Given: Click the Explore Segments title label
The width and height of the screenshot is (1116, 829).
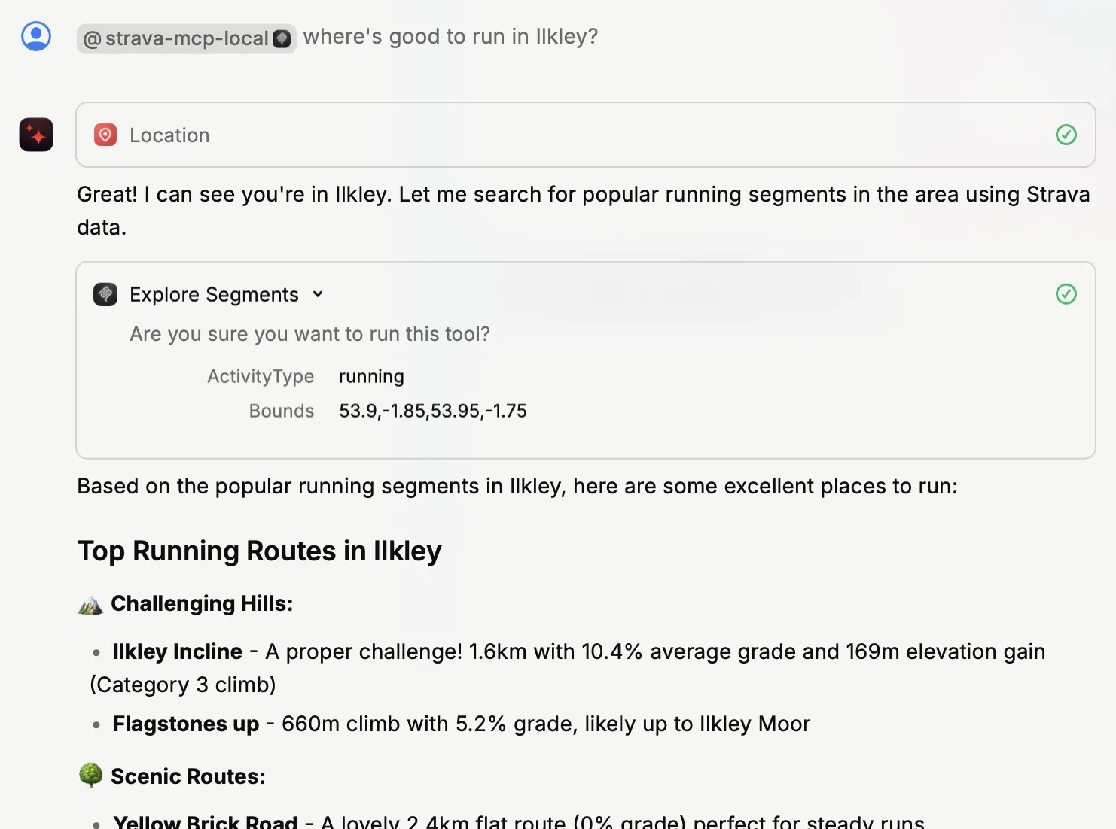Looking at the screenshot, I should pos(214,294).
